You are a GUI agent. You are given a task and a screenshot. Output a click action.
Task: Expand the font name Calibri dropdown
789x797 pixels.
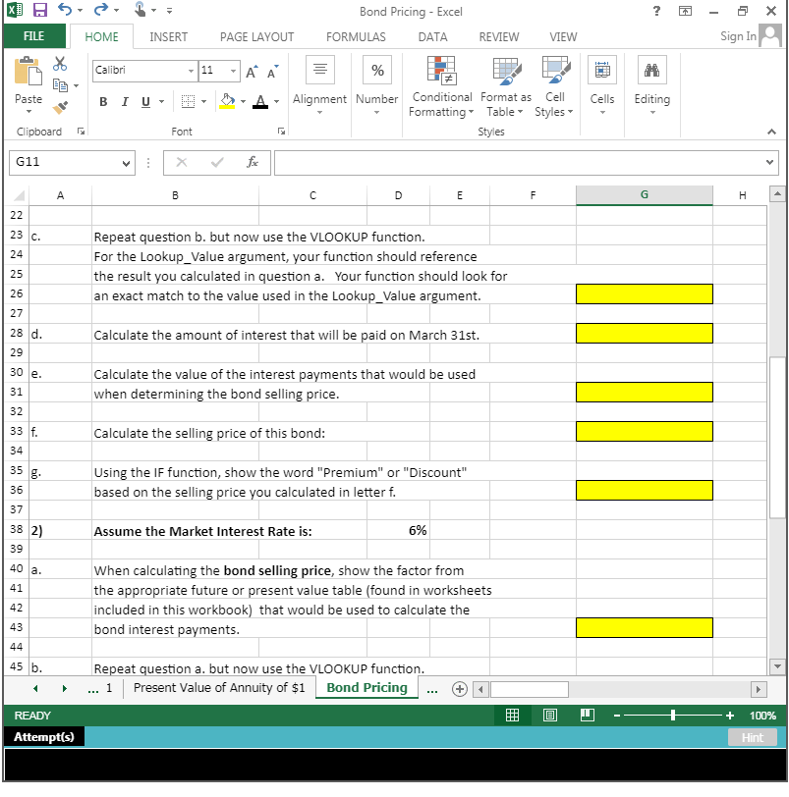point(191,71)
